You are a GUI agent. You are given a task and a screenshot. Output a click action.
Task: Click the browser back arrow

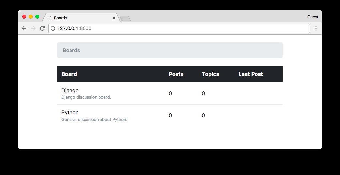pyautogui.click(x=24, y=28)
